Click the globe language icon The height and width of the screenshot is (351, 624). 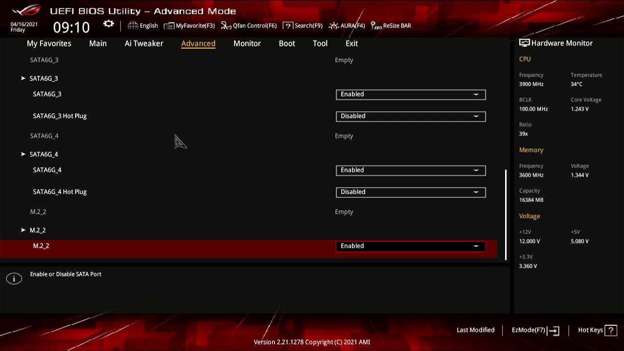(x=133, y=25)
